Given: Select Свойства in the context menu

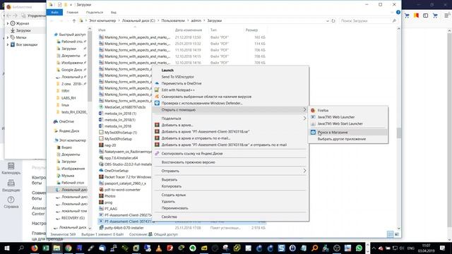Looking at the screenshot, I should click(x=169, y=217).
